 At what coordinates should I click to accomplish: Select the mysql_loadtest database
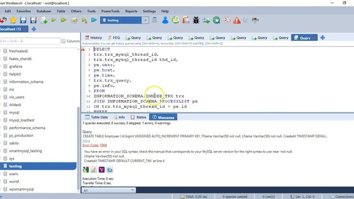point(22,120)
